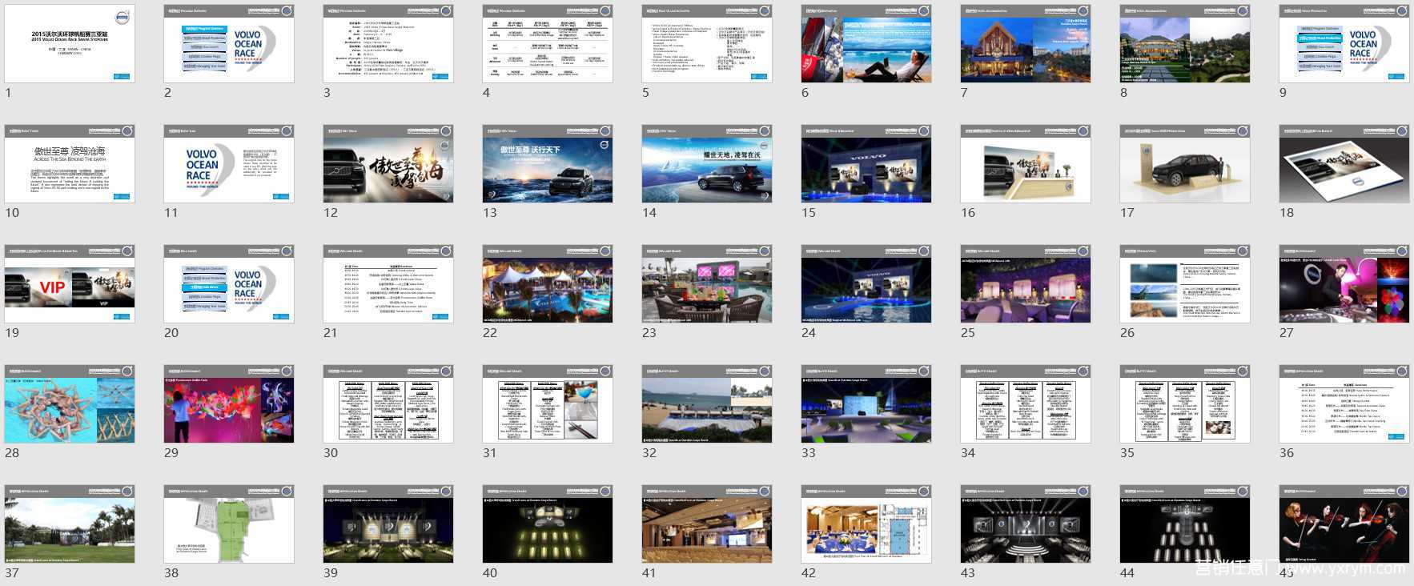Select slide 18 invitation card mockup thumbnail
The width and height of the screenshot is (1414, 586).
pos(1344,163)
